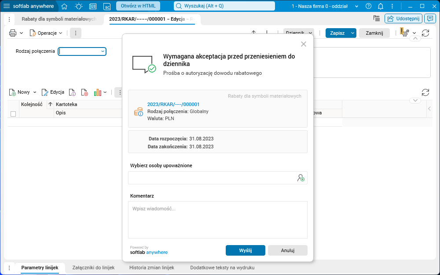Click the Nowy line button
This screenshot has width=440, height=275.
[x=20, y=92]
